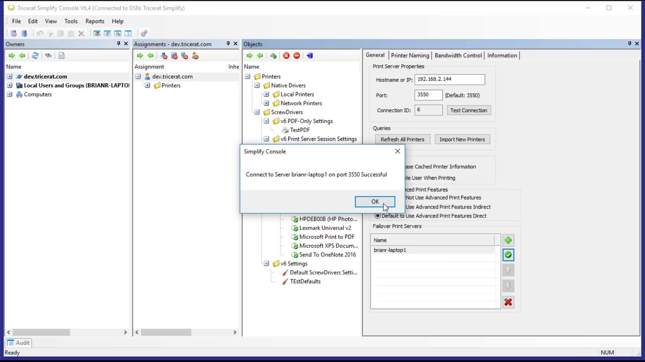The height and width of the screenshot is (362, 645).
Task: Click the report document icon in Owners toolbar
Action: click(61, 56)
